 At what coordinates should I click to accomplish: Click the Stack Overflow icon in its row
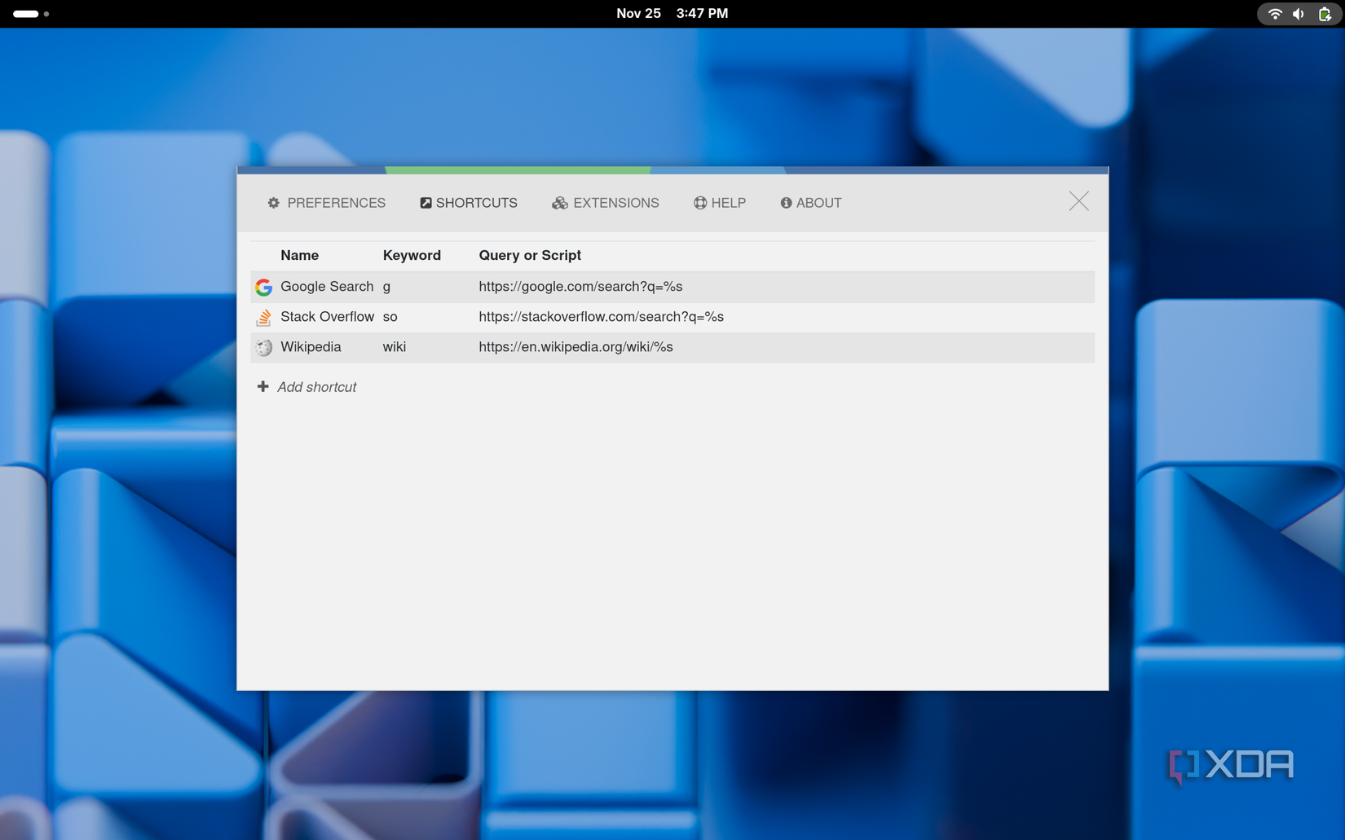click(262, 317)
